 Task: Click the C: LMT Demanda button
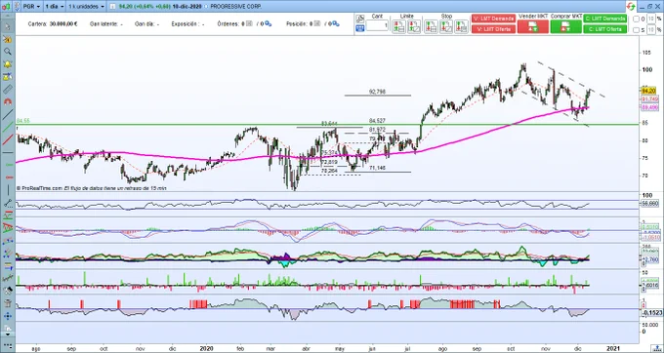(605, 19)
